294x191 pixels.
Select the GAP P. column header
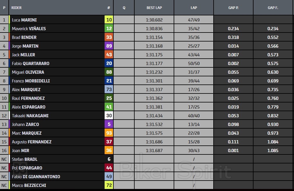click(x=233, y=8)
